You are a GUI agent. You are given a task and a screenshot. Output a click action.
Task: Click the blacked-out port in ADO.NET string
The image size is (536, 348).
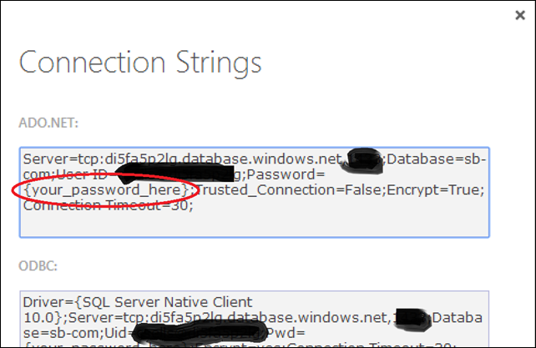tap(363, 161)
